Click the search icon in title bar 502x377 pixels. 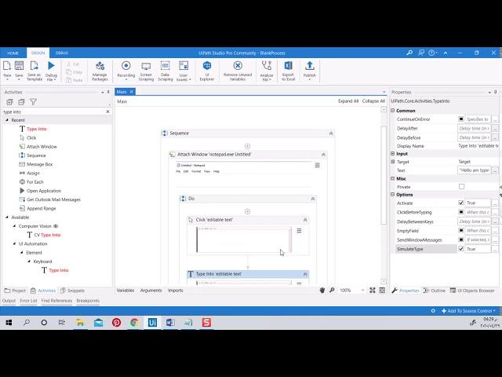pyautogui.click(x=409, y=53)
